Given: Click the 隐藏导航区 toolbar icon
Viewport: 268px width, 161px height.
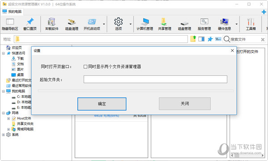Looking at the screenshot, I should (x=10, y=25).
